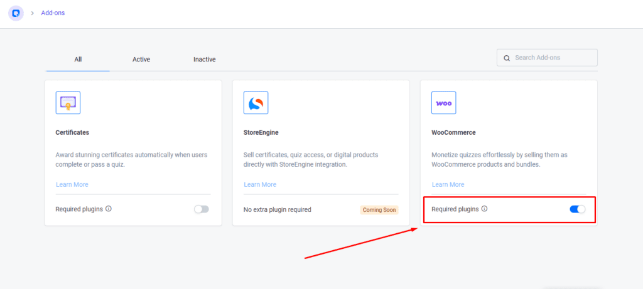Click the Certificates description text
643x289 pixels.
pos(131,160)
